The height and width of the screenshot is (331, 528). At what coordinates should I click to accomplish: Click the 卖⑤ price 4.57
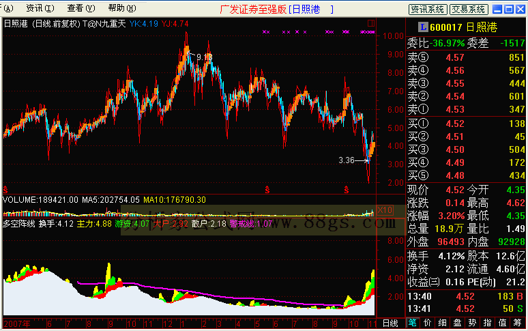pyautogui.click(x=455, y=57)
